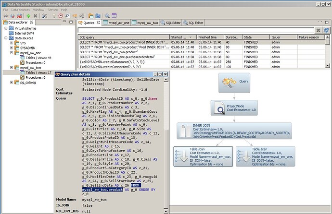Click the gray X delete toolbar icon

click(x=35, y=16)
